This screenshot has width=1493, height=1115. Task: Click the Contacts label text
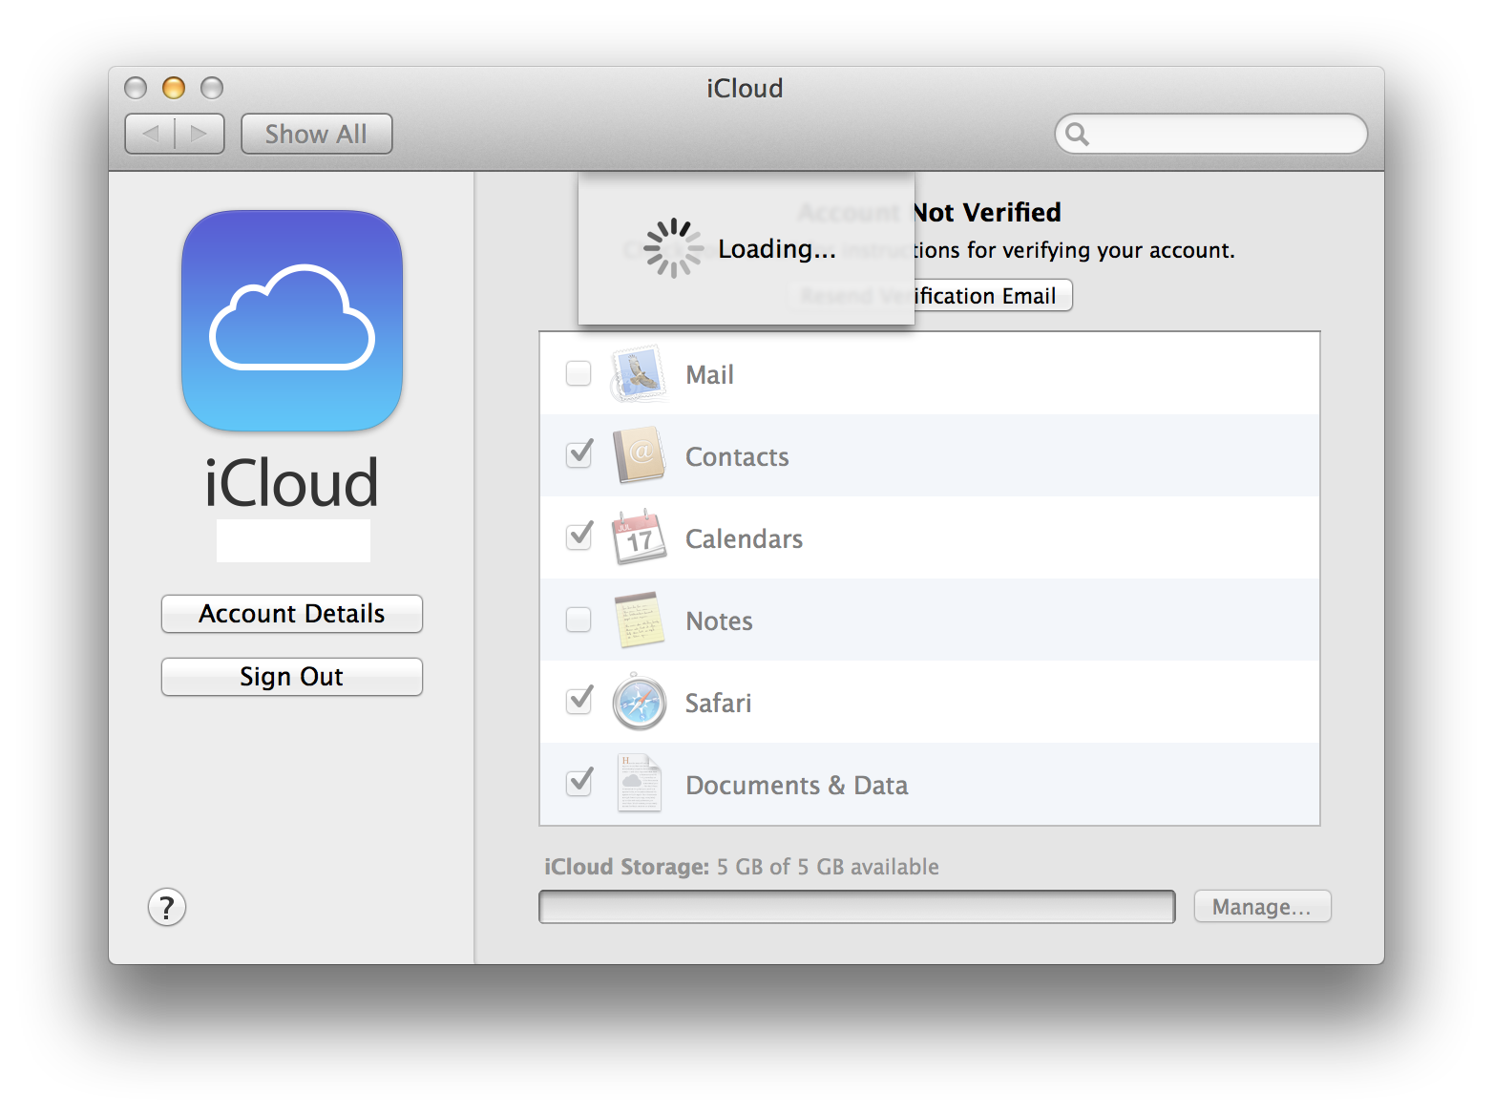[737, 457]
